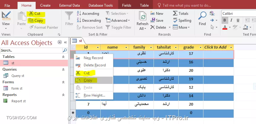This screenshot has height=124, width=256.
Task: Save the record with Save icon
Action: 153,21
